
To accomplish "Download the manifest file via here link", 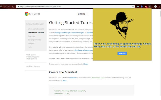I will [x=65, y=81].
